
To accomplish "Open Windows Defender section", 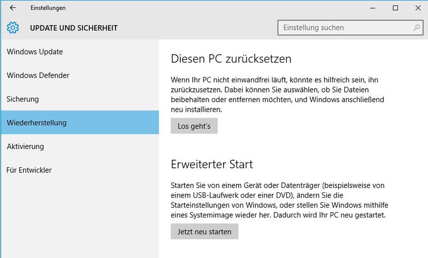I will (x=80, y=75).
